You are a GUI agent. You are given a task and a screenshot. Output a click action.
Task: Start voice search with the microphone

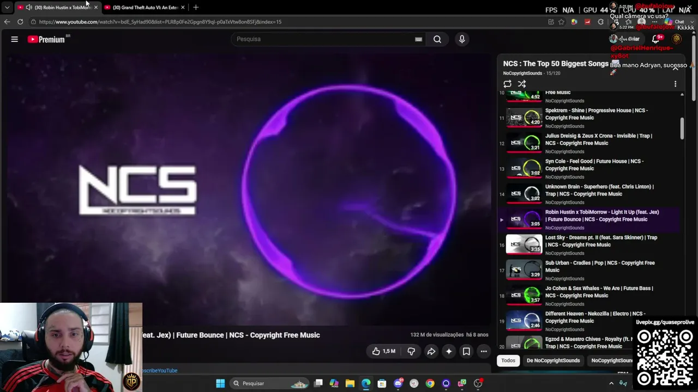point(462,39)
